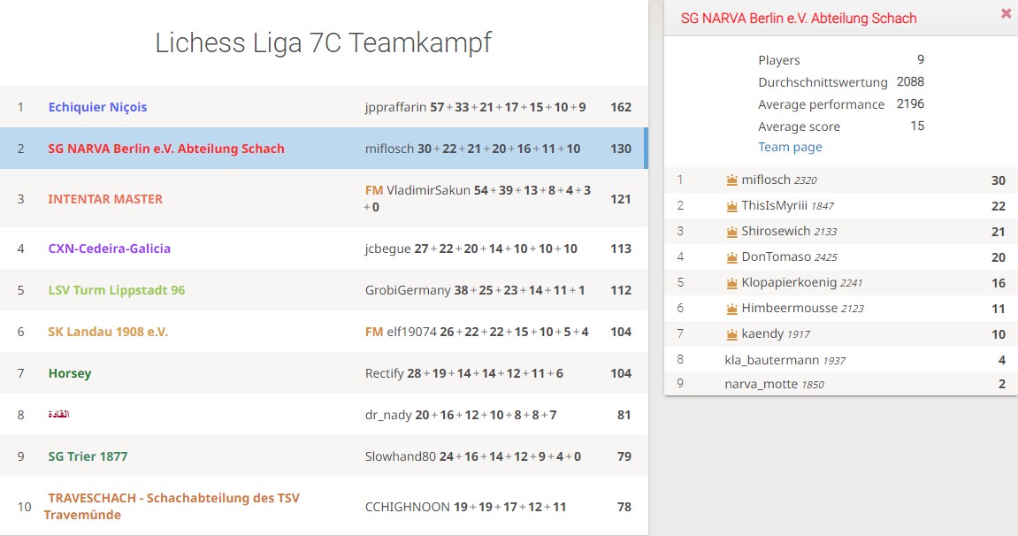Select the Horsey team row
The height and width of the screenshot is (536, 1018).
pos(324,373)
